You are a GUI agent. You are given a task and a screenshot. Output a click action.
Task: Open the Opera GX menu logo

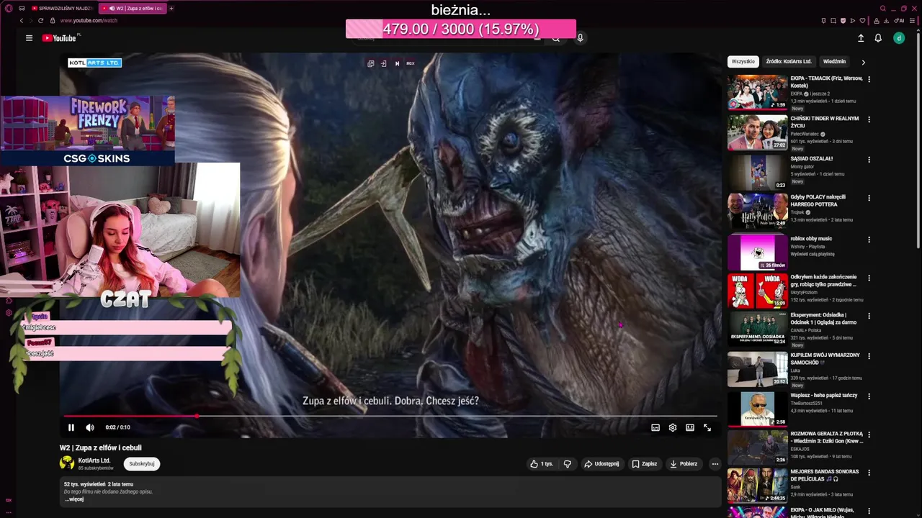coord(9,8)
